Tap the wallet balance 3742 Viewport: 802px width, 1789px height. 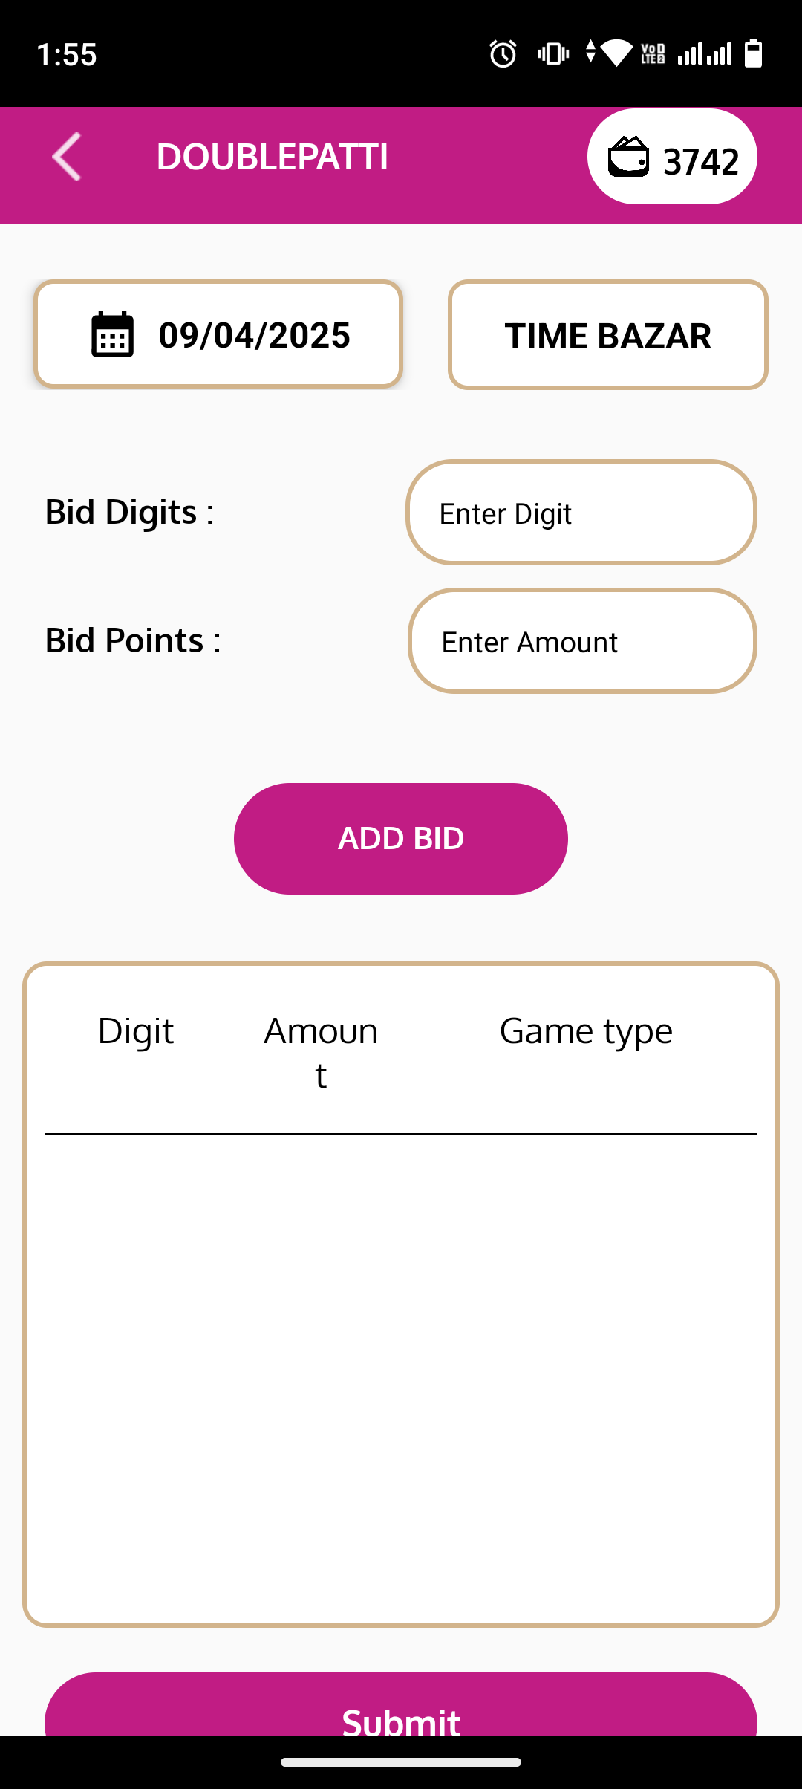pos(700,161)
